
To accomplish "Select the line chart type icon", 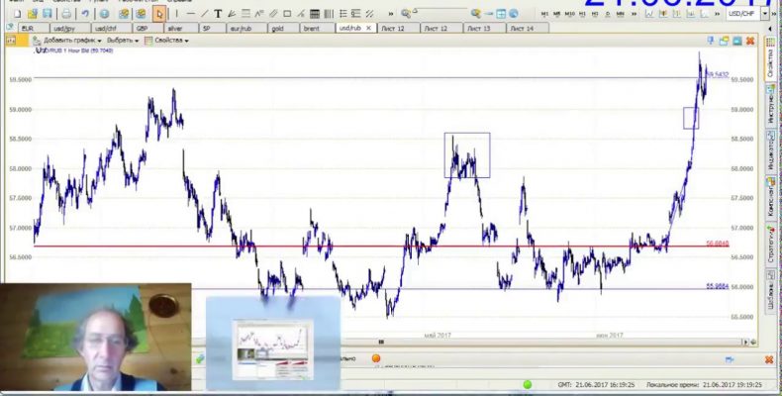I will 649,14.
